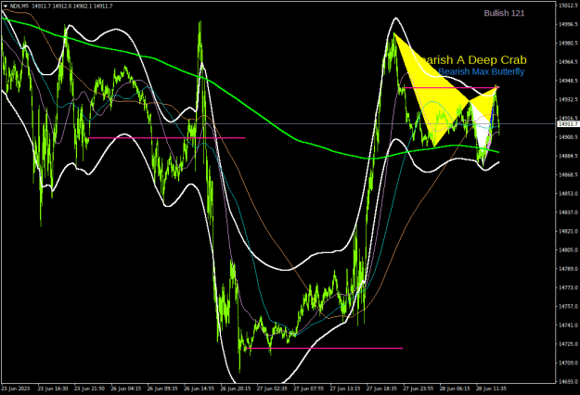Screen dimensions: 580x395
Task: Click the 14725.0 price axis label
Action: click(x=569, y=344)
